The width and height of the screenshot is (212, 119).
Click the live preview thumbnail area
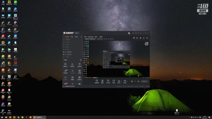pos(116,59)
